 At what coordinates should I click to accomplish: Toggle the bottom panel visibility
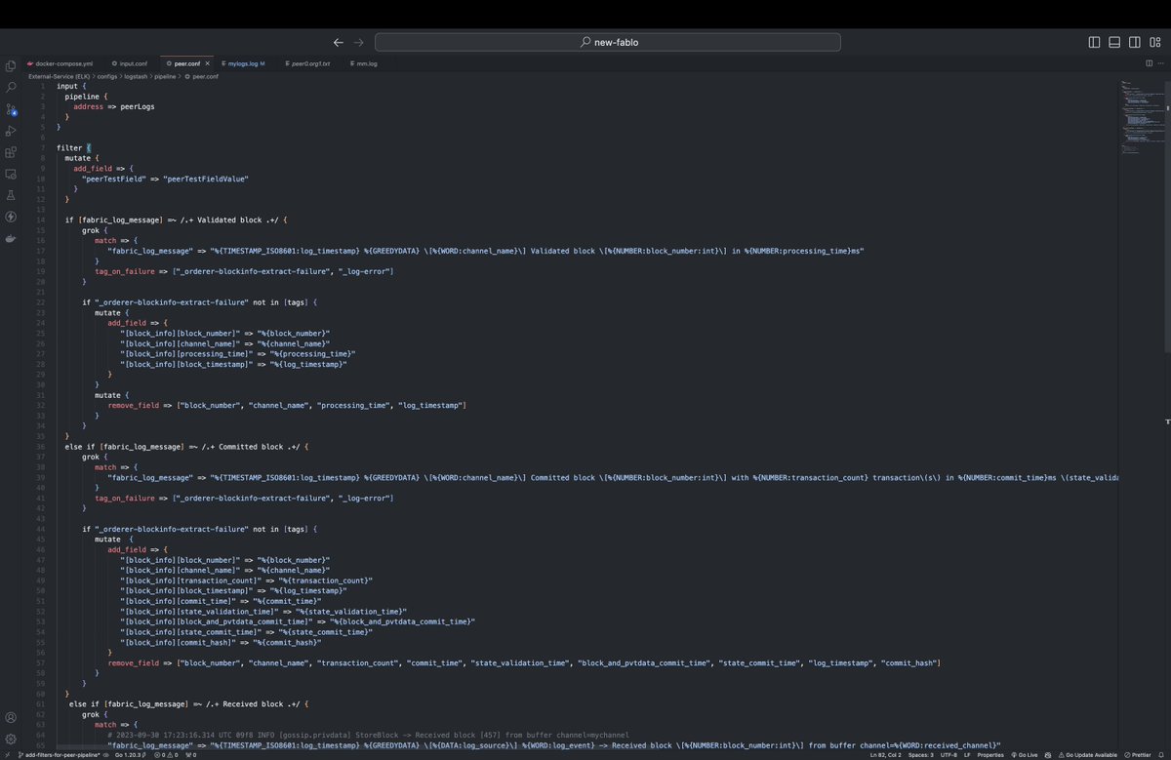click(x=1113, y=42)
